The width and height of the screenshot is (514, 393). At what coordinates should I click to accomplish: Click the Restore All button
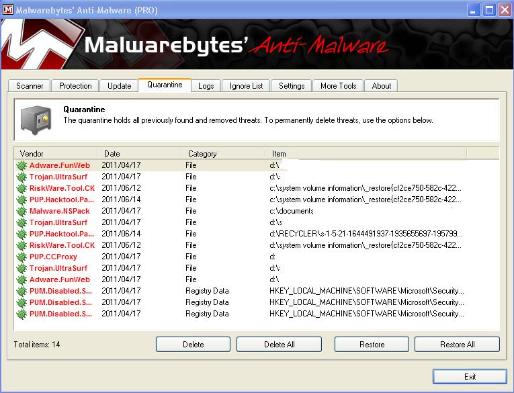[x=458, y=345]
